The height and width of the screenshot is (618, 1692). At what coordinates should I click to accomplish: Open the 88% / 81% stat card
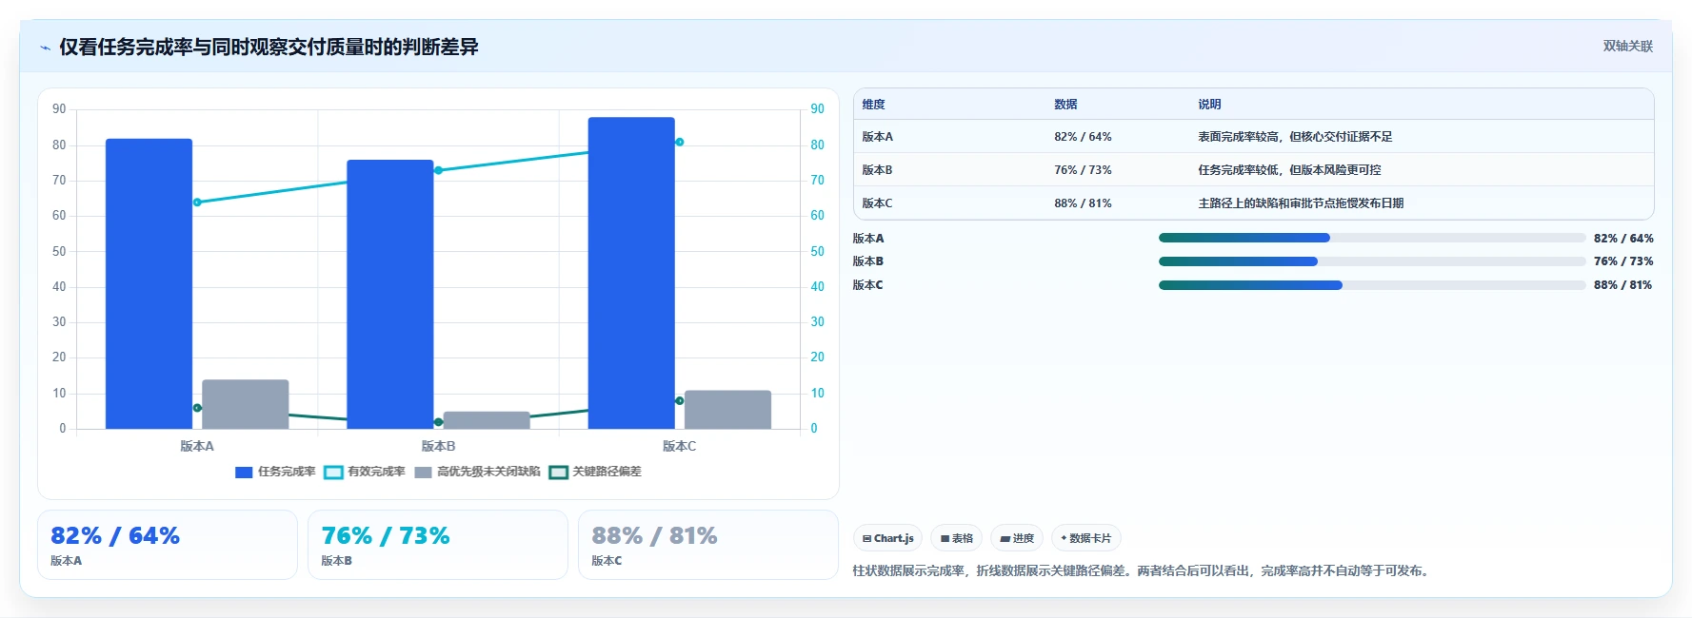(x=708, y=545)
